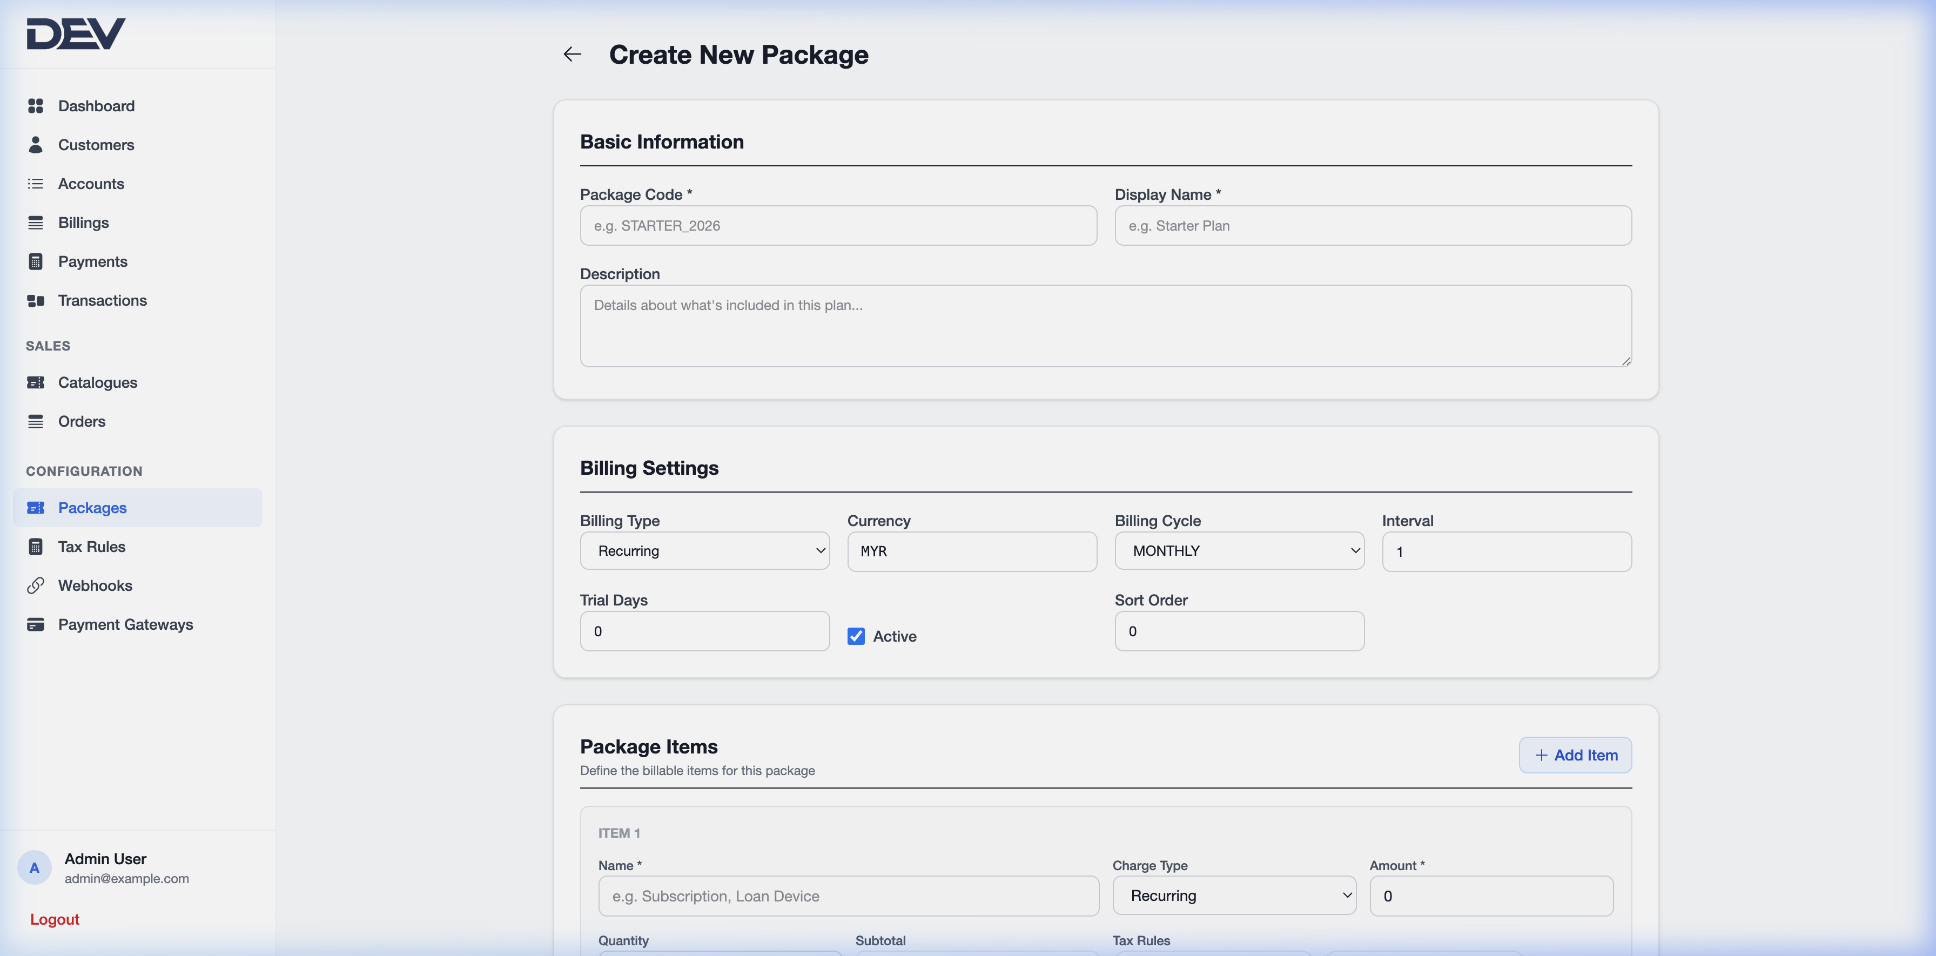Screen dimensions: 1936x956
Task: Click the Admin User avatar circle
Action: 35,867
